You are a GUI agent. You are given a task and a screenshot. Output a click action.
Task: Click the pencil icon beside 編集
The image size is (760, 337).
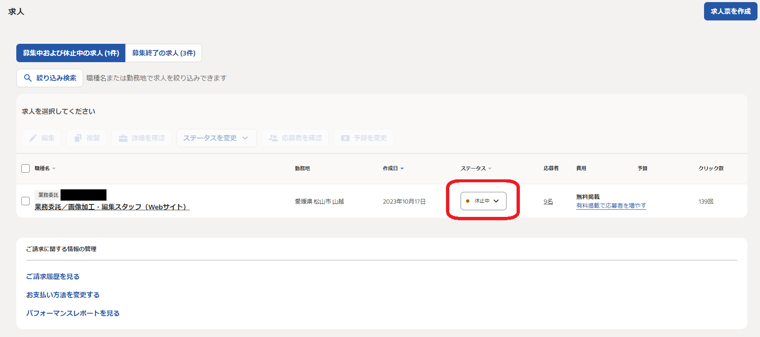click(33, 138)
